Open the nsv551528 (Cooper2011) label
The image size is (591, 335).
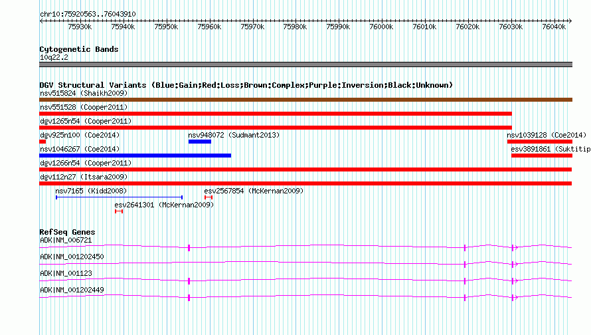tap(84, 107)
